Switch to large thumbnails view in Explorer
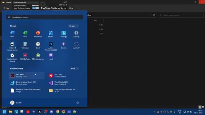The width and height of the screenshot is (205, 115). (203, 107)
